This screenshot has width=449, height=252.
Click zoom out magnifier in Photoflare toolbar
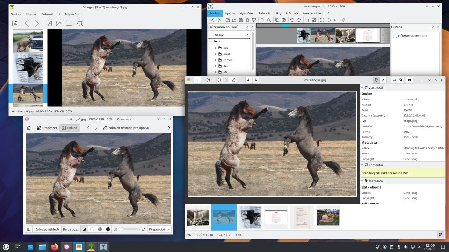(269, 20)
